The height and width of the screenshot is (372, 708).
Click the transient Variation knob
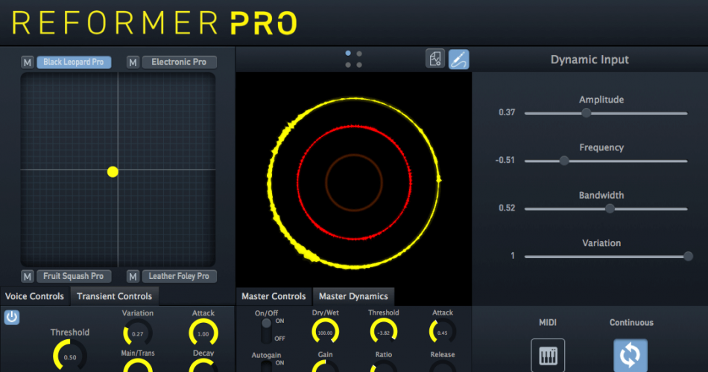[137, 333]
